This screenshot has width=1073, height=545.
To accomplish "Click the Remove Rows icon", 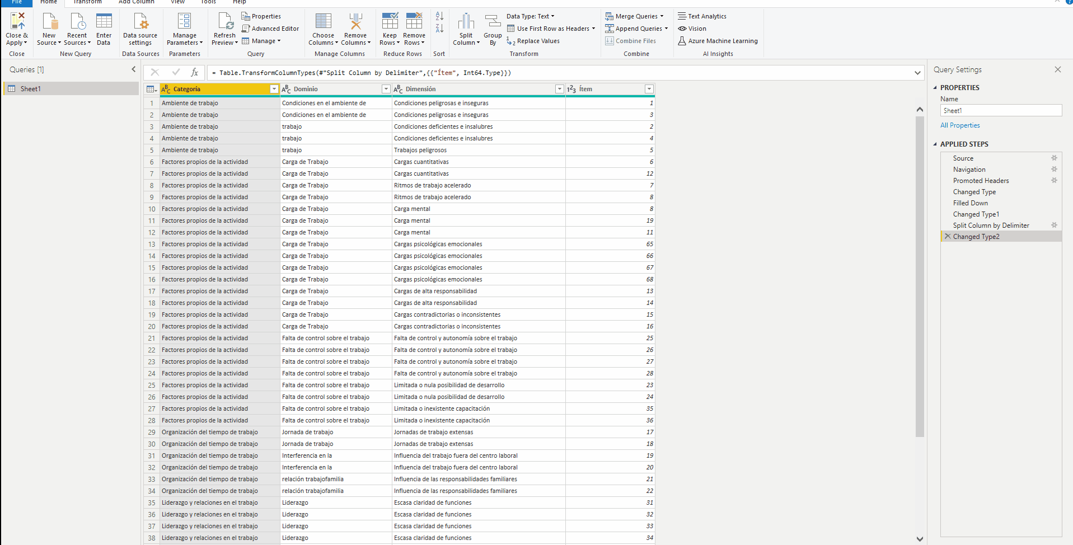I will [x=414, y=21].
